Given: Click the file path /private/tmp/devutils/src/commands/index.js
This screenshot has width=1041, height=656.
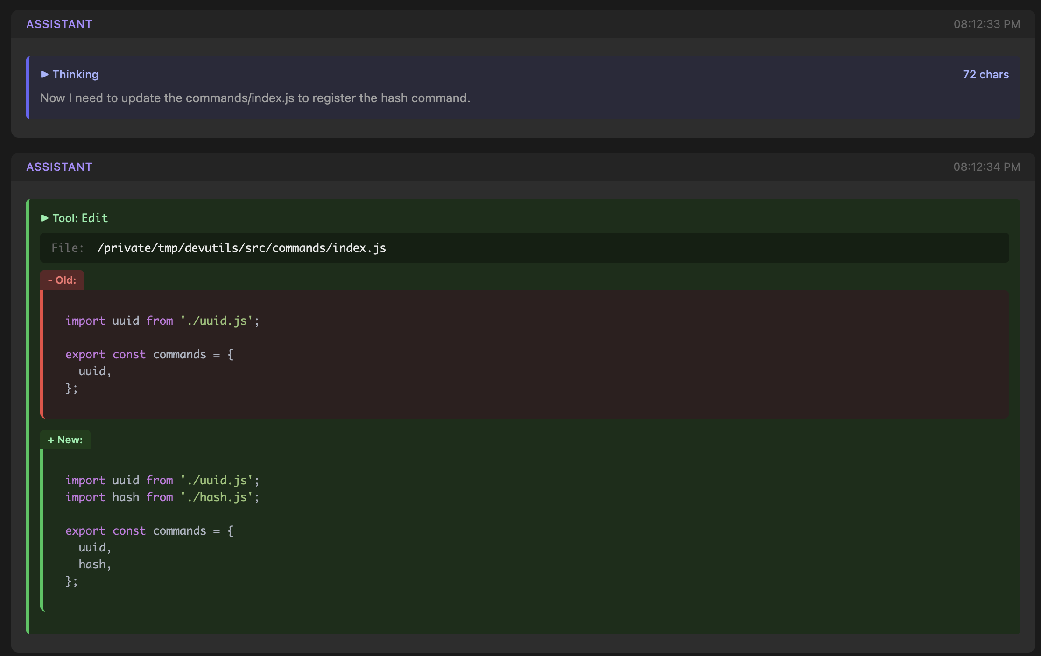Looking at the screenshot, I should coord(241,248).
